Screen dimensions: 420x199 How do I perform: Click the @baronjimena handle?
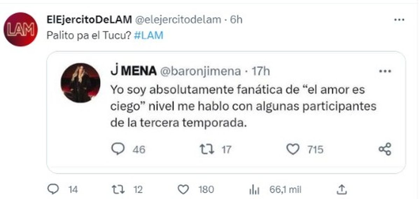click(x=201, y=71)
